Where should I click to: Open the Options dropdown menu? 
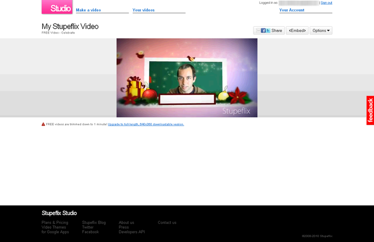(x=321, y=31)
